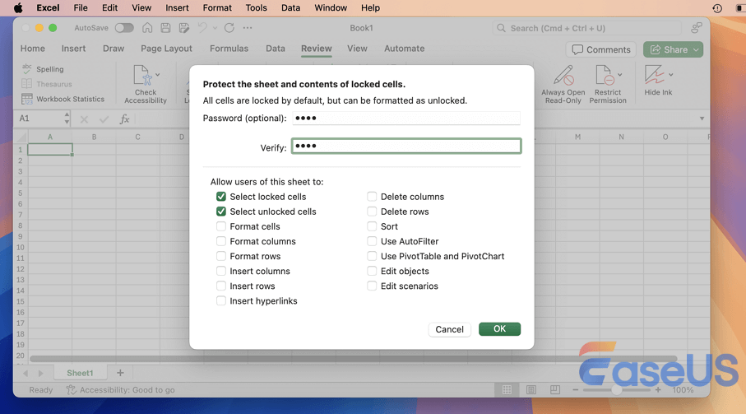The image size is (746, 414).
Task: Click the Hide Ink icon
Action: (655, 76)
